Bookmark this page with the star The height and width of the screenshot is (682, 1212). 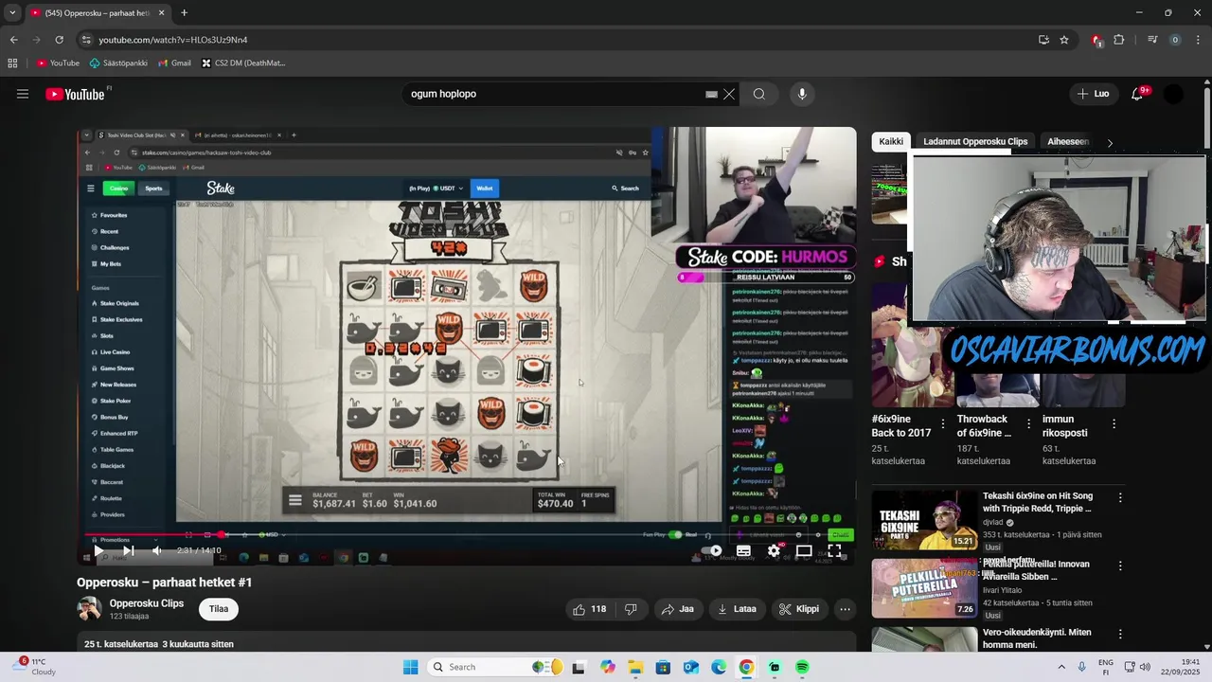(x=1064, y=40)
